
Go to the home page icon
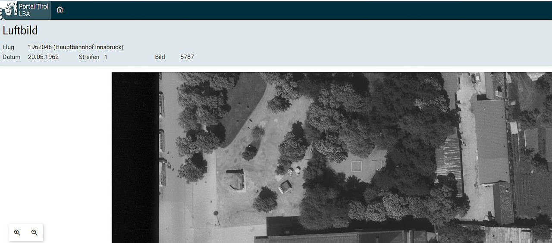(x=60, y=10)
